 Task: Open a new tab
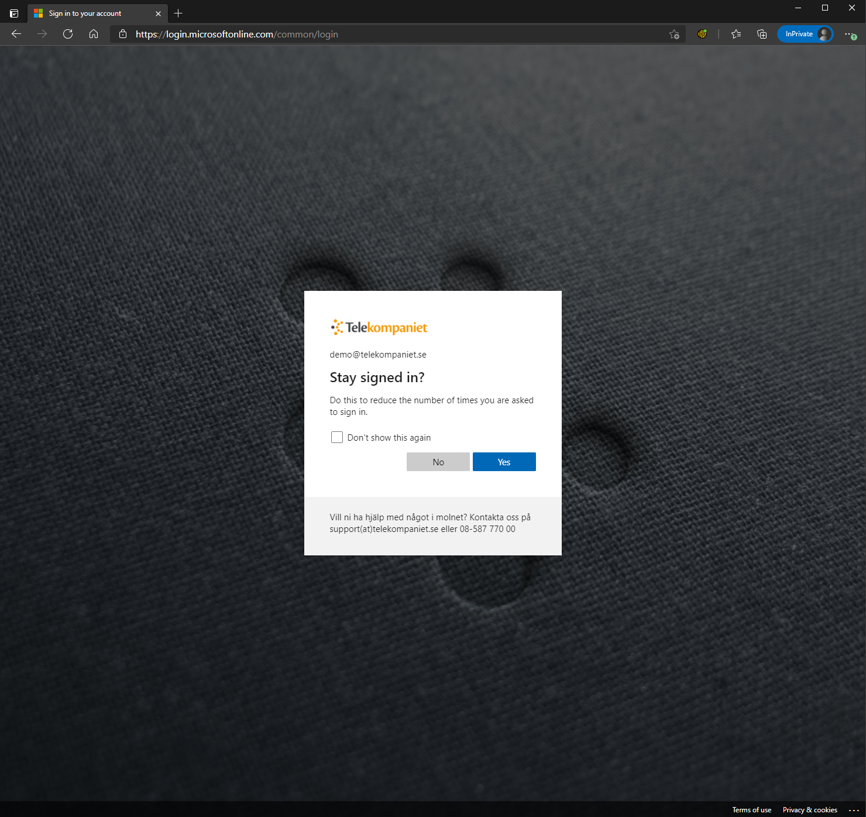pos(178,13)
